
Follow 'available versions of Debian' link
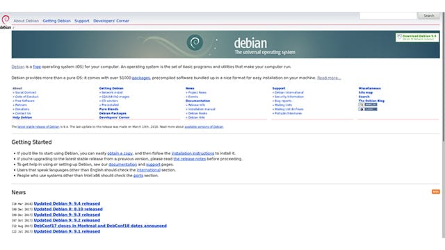coord(204,126)
